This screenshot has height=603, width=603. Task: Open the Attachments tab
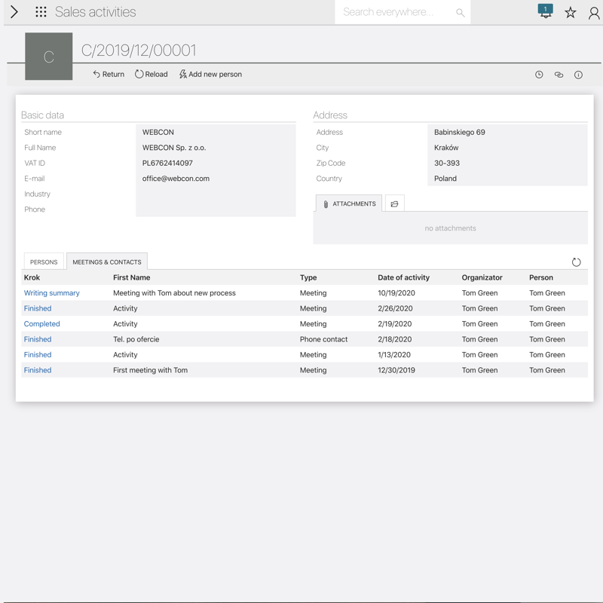pos(349,204)
